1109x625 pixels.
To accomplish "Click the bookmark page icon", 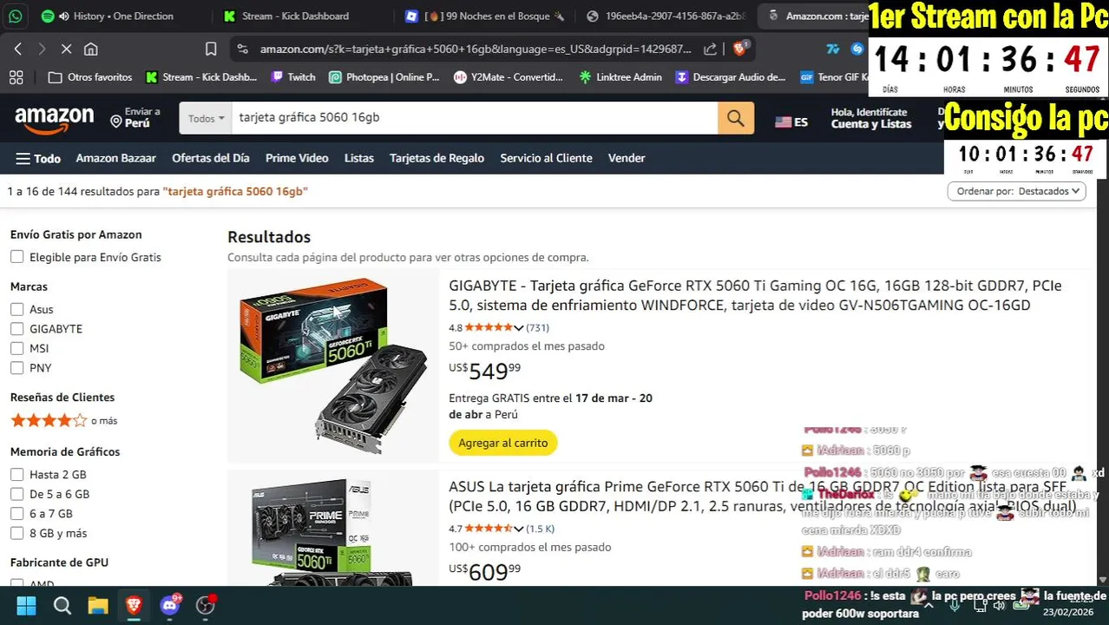I will 211,49.
